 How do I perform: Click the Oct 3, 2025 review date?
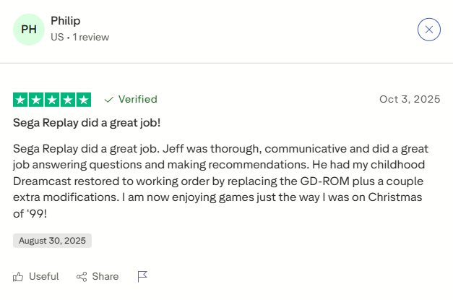click(x=410, y=100)
